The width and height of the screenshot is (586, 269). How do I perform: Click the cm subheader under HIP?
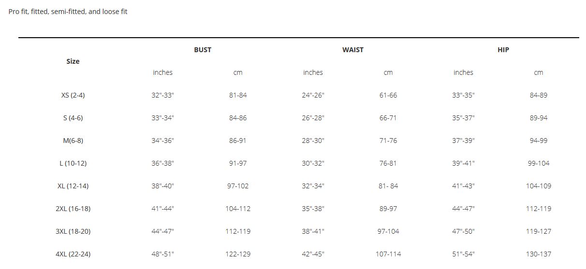tap(539, 72)
